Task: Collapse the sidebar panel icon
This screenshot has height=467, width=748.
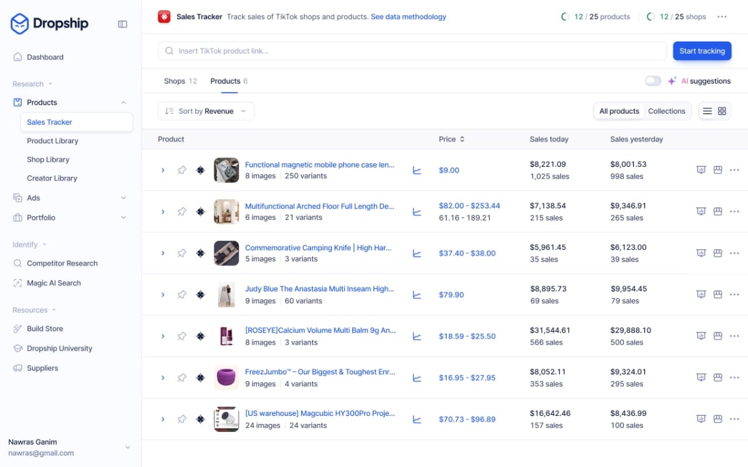Action: [122, 24]
